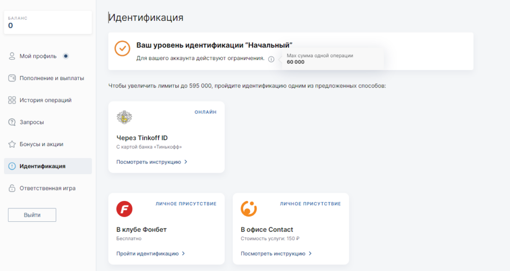Screen dimensions: 510x271
Task: Click the orange Contact logo
Action: 249,209
